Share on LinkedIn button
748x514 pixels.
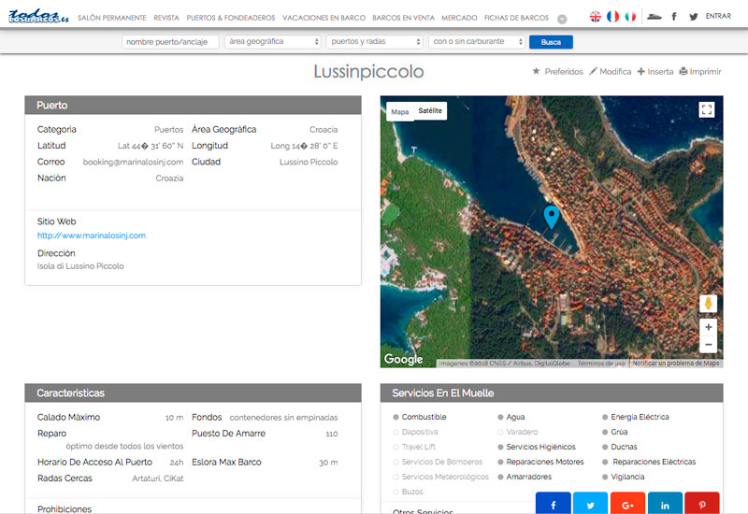click(x=665, y=503)
